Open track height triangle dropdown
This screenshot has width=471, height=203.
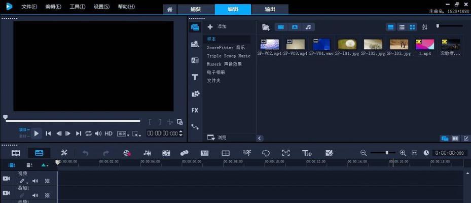tap(45, 165)
